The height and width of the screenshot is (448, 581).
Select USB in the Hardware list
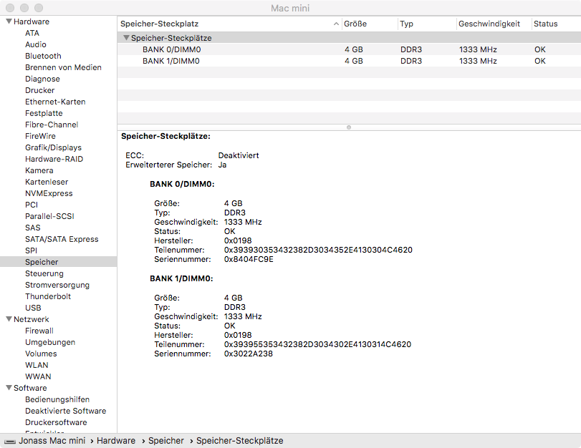33,308
